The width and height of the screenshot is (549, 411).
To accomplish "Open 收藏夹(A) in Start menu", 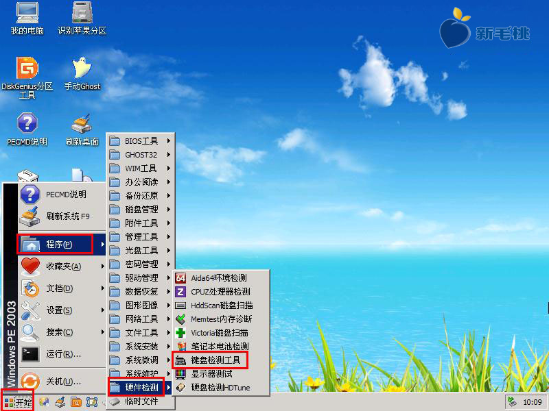I will coord(62,266).
